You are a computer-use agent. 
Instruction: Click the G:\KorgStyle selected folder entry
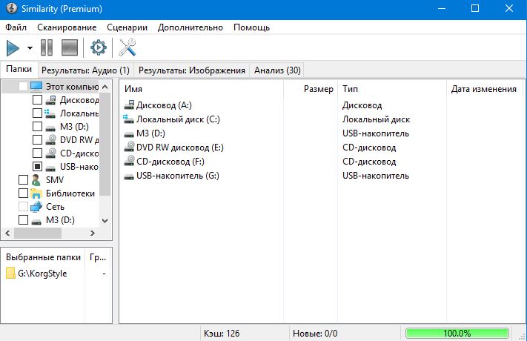44,273
